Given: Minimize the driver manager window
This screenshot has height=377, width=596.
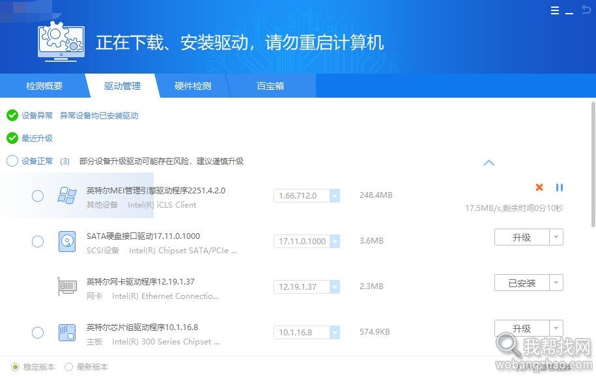Looking at the screenshot, I should (x=569, y=13).
